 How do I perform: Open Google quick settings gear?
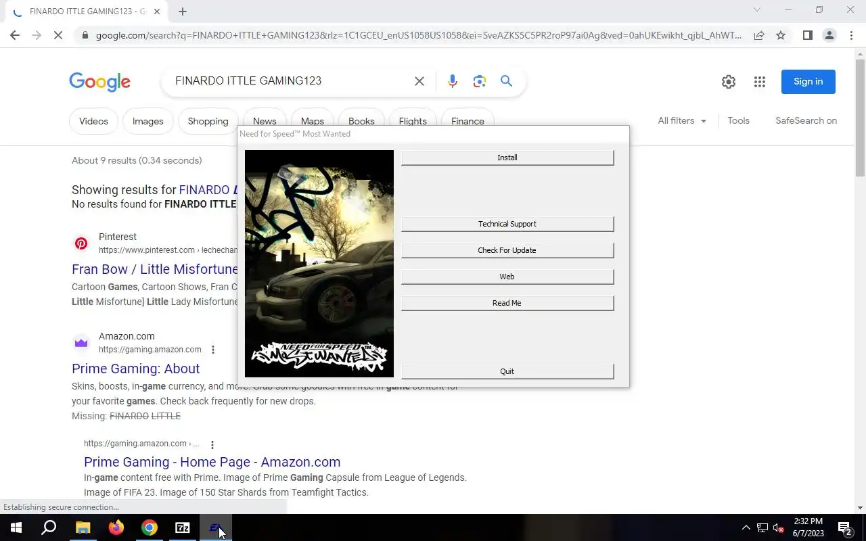729,82
